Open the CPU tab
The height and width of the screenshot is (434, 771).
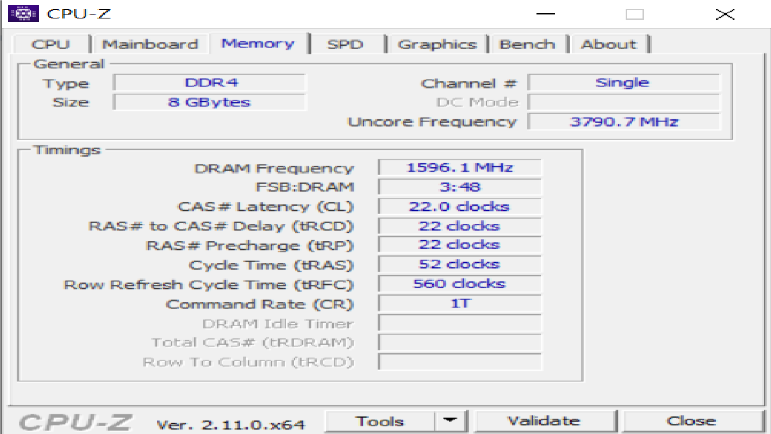[x=51, y=44]
